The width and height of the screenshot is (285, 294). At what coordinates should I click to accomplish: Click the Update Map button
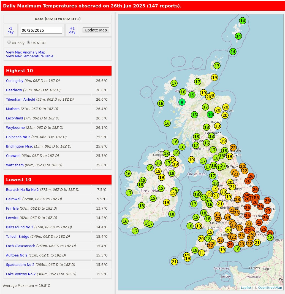point(96,30)
